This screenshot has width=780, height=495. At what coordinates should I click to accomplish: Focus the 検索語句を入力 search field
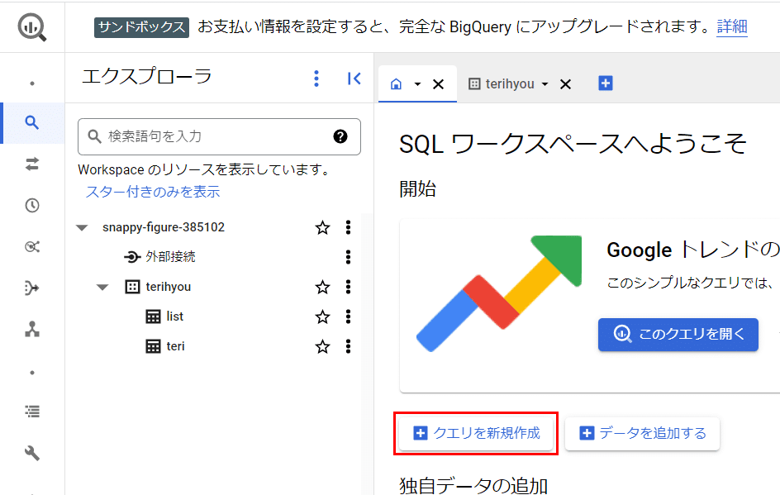(219, 136)
